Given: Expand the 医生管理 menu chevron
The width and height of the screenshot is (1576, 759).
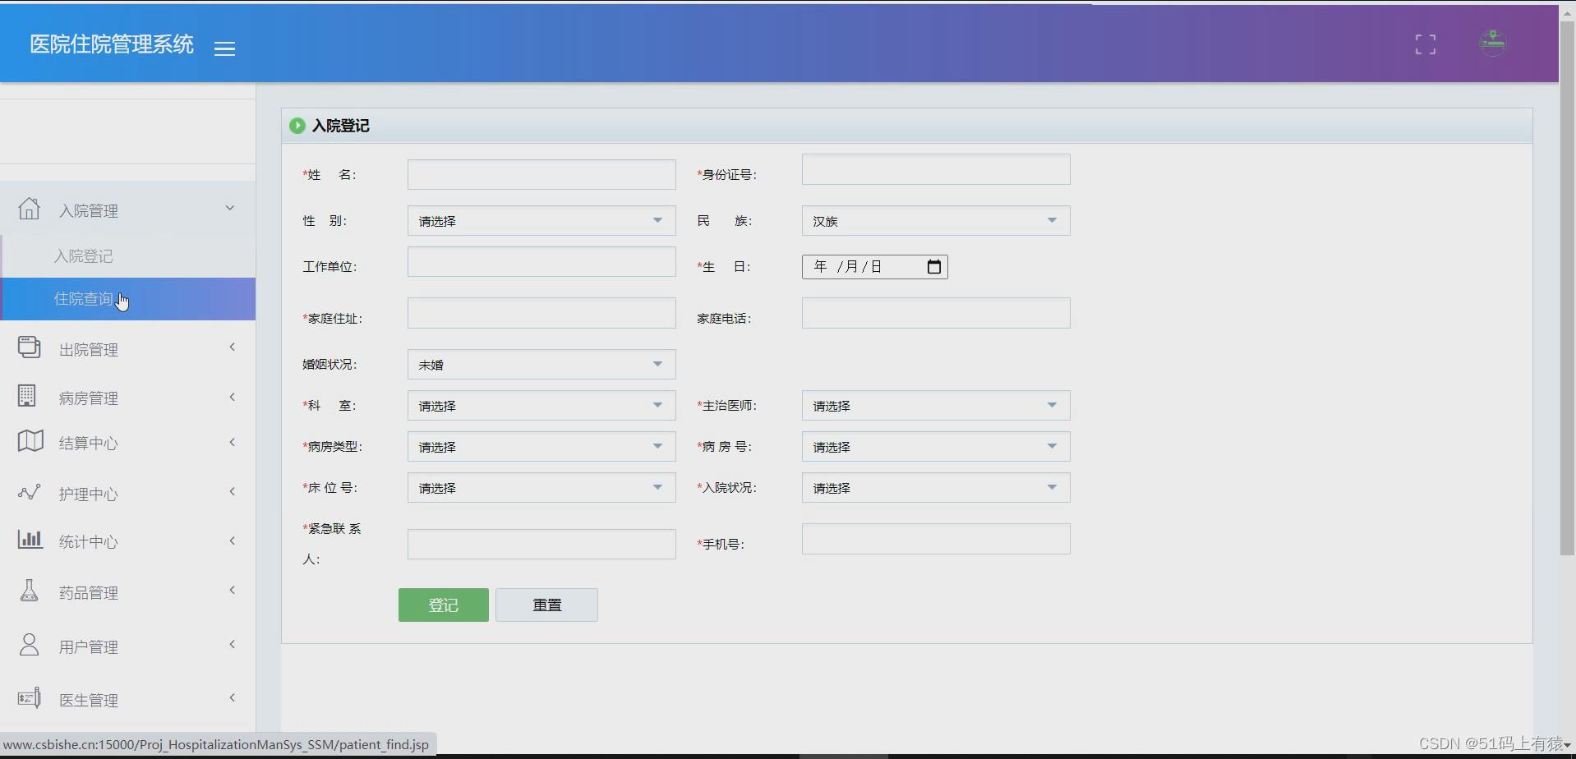Looking at the screenshot, I should [233, 697].
